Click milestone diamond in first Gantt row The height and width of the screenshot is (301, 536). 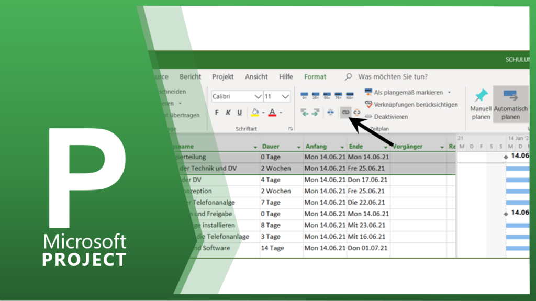[506, 157]
